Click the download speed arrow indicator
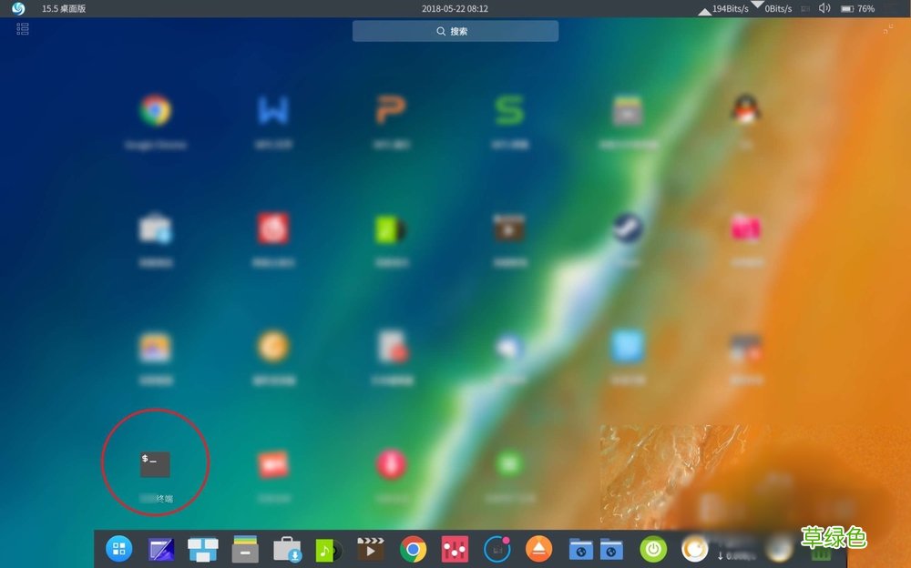 point(757,5)
